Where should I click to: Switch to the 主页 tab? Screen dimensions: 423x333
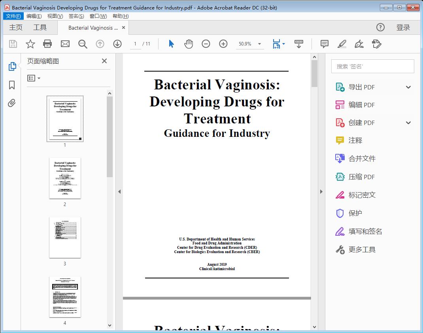click(x=16, y=27)
